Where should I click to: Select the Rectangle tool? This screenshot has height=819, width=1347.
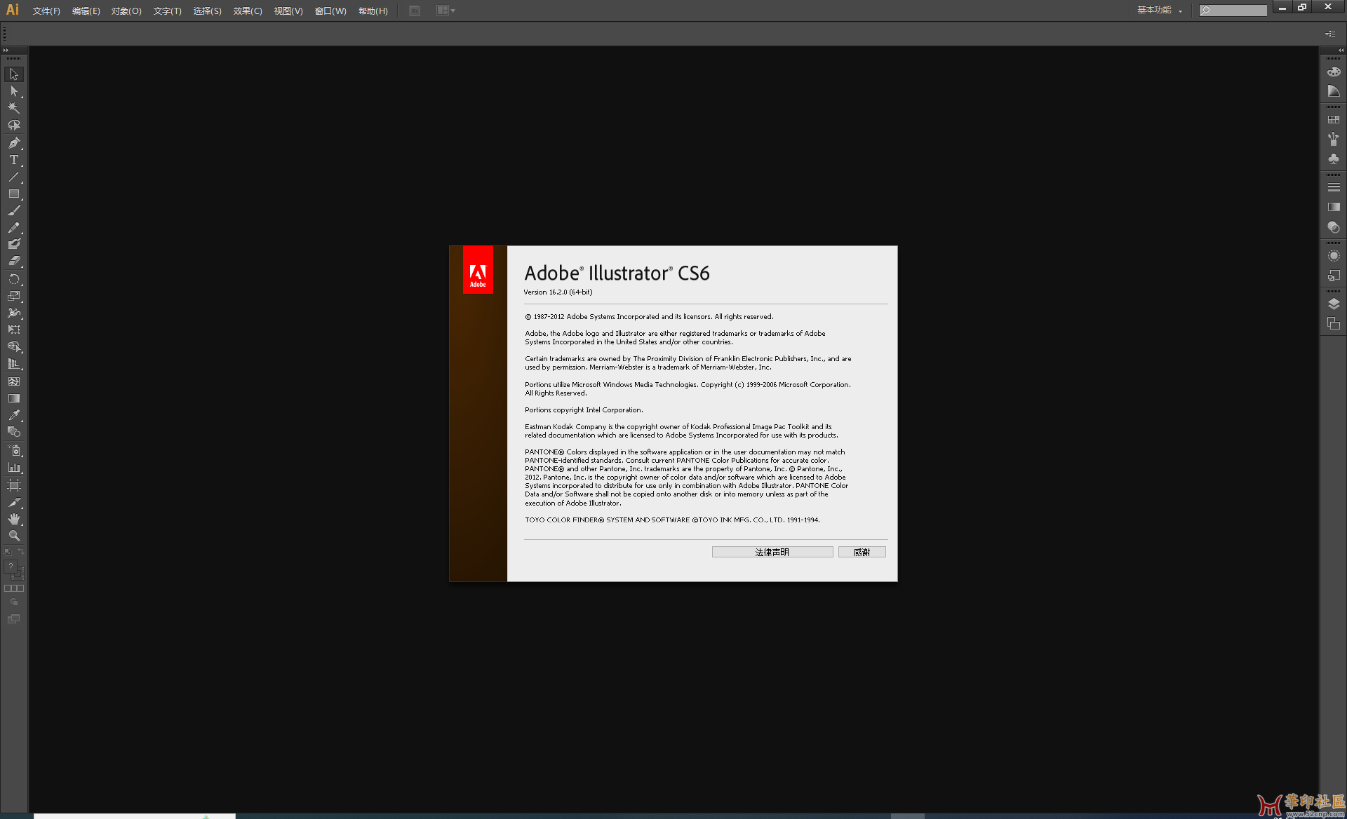click(x=13, y=194)
